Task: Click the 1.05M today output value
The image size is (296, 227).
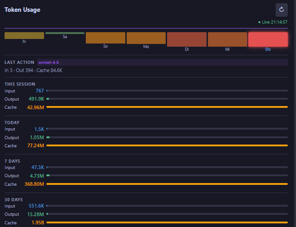Action: click(37, 137)
